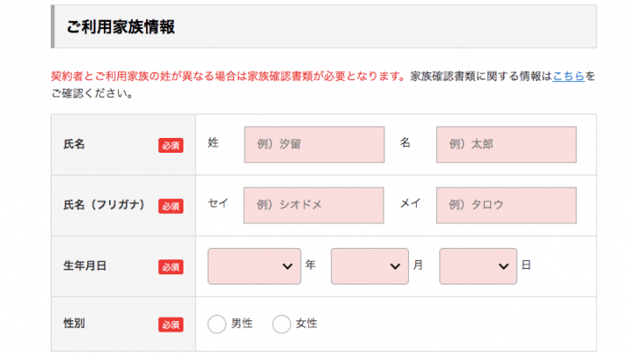The image size is (629, 357).
Task: Click the 氏名（フリガナ） row label
Action: 100,205
